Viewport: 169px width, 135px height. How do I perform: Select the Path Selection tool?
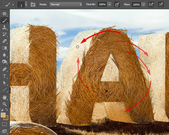point(4,83)
